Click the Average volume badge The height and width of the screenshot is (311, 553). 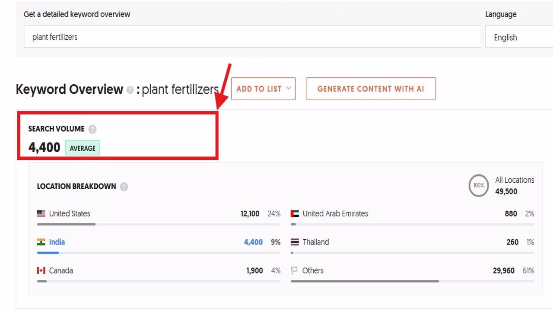click(x=82, y=148)
